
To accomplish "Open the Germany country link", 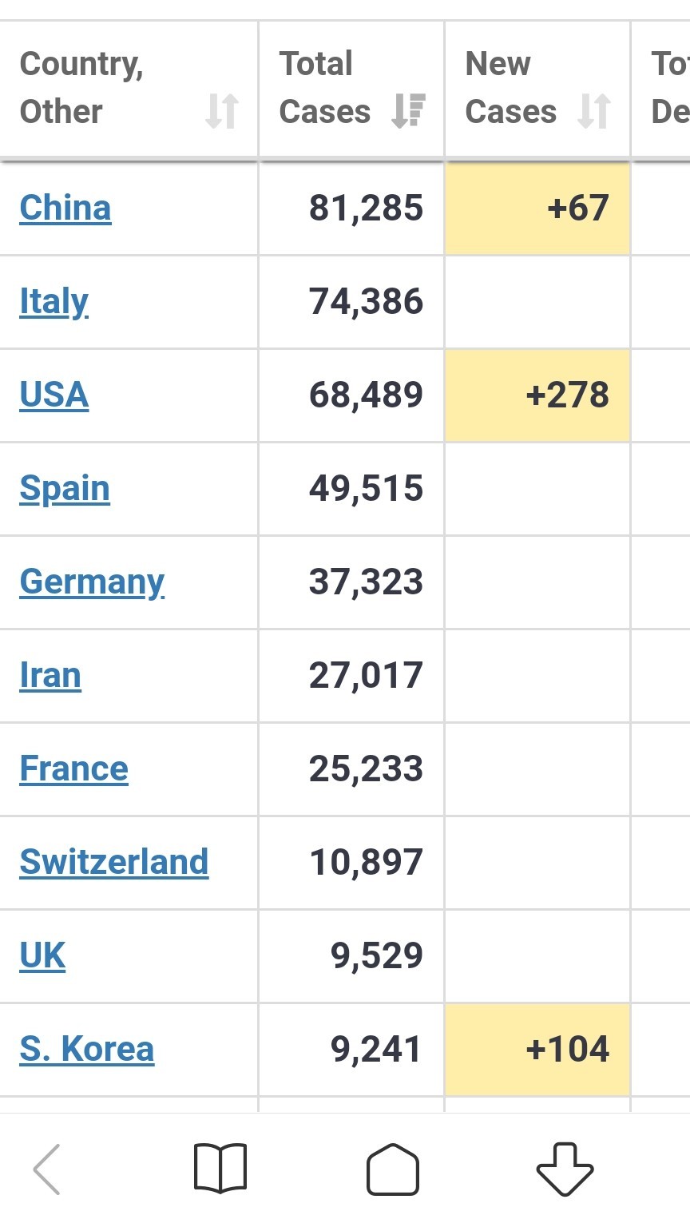I will [x=92, y=582].
